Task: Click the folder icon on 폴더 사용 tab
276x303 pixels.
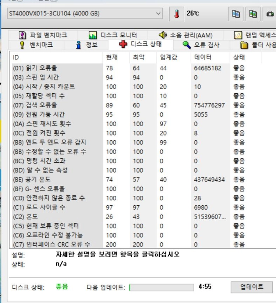Action: 244,45
